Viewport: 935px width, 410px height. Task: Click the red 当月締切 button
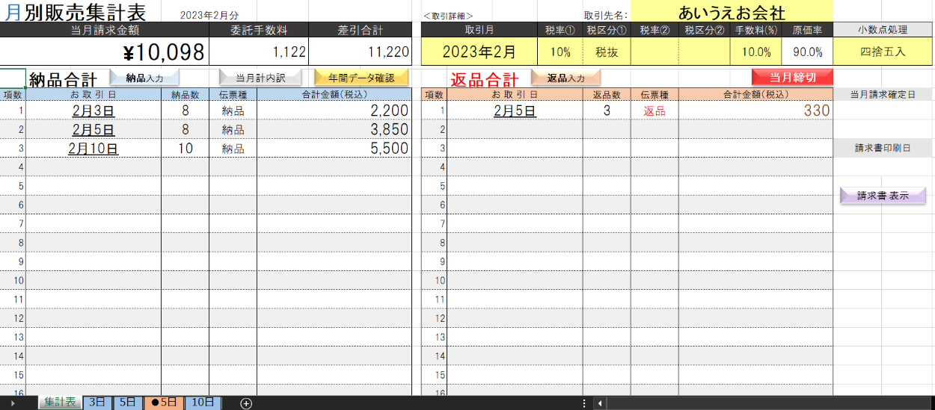click(792, 78)
